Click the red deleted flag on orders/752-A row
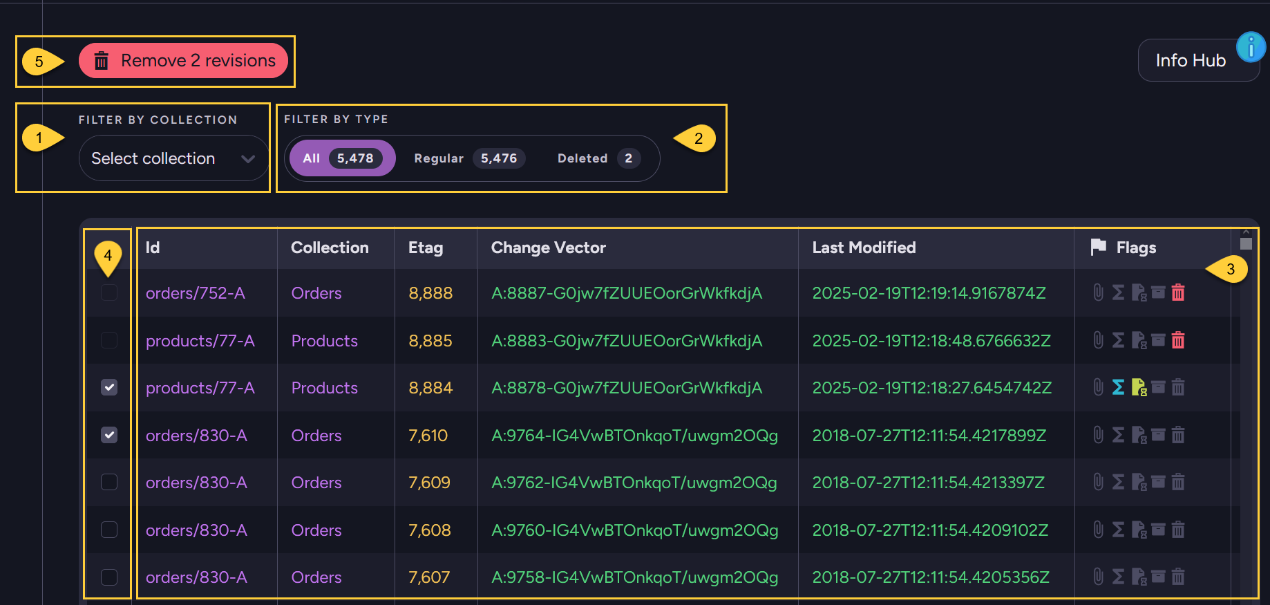1270x605 pixels. point(1178,293)
